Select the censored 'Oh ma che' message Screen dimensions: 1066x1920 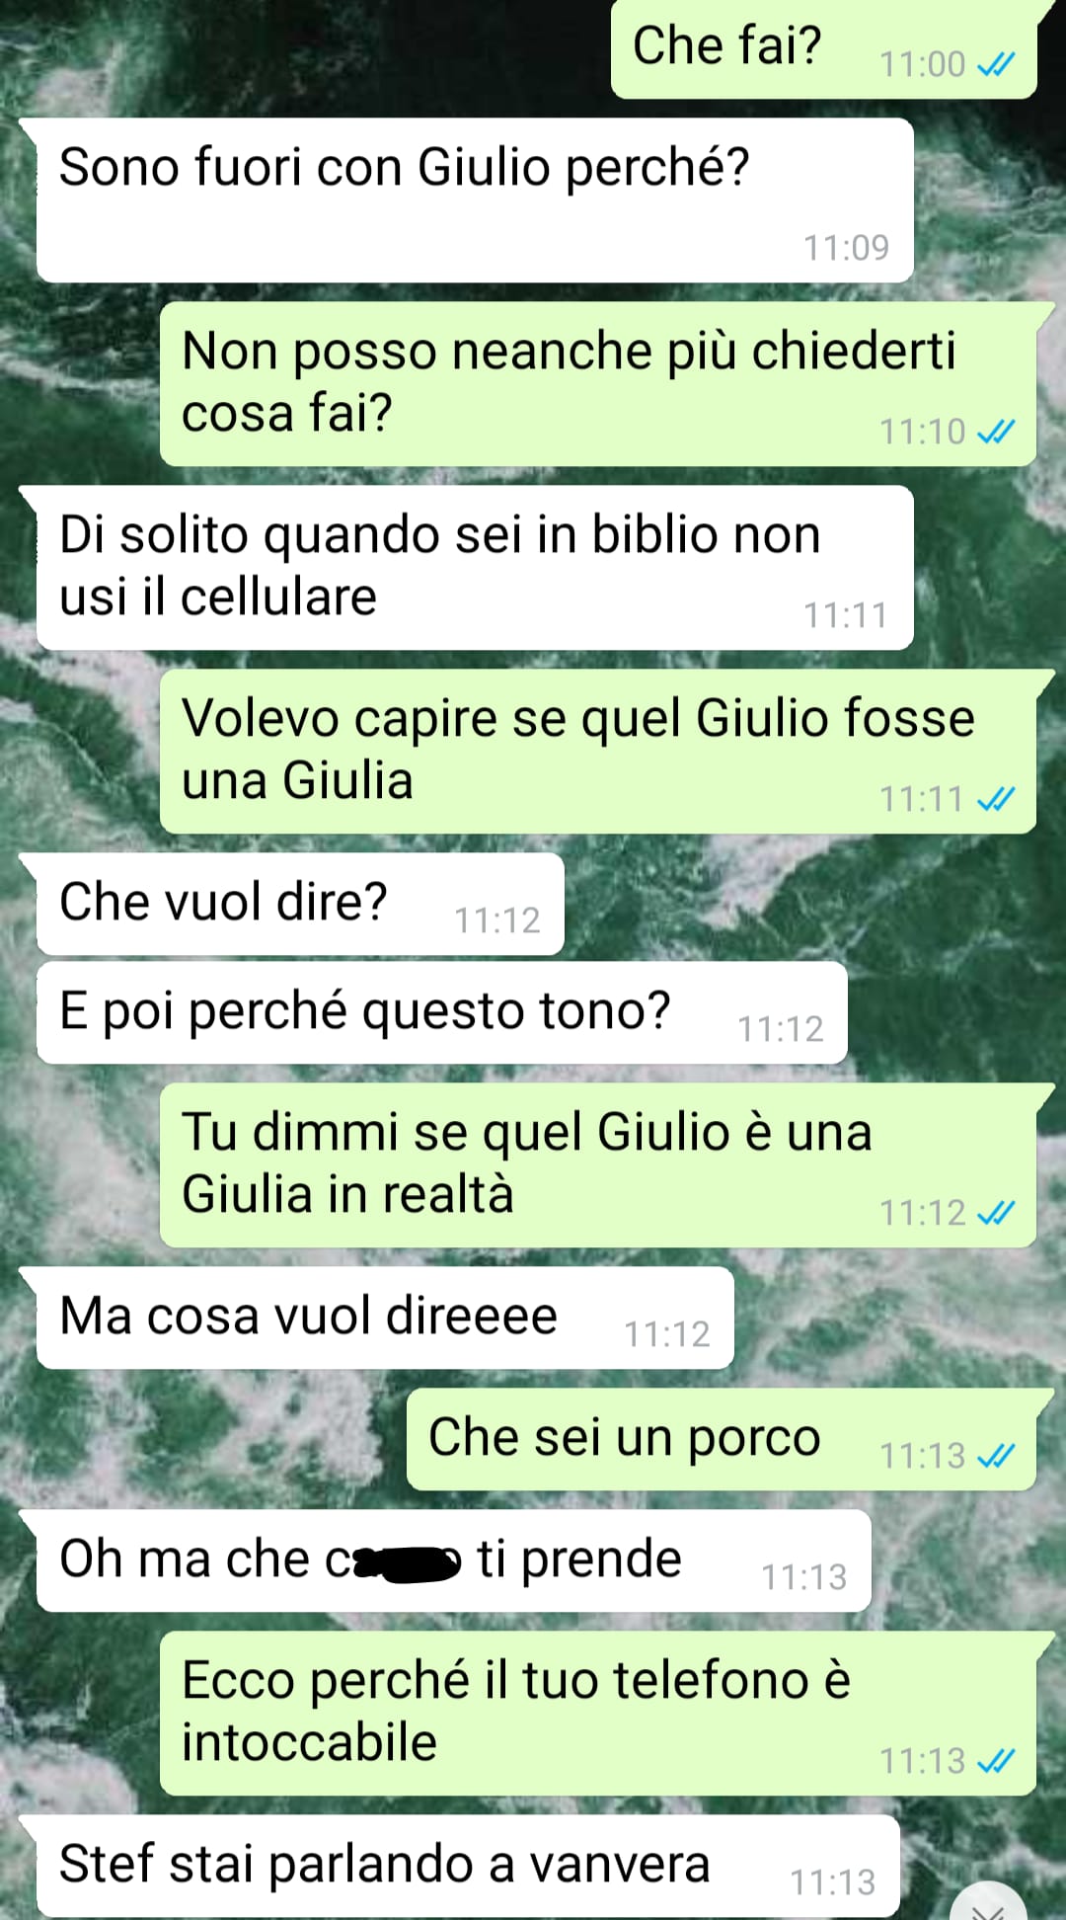pyautogui.click(x=454, y=1561)
